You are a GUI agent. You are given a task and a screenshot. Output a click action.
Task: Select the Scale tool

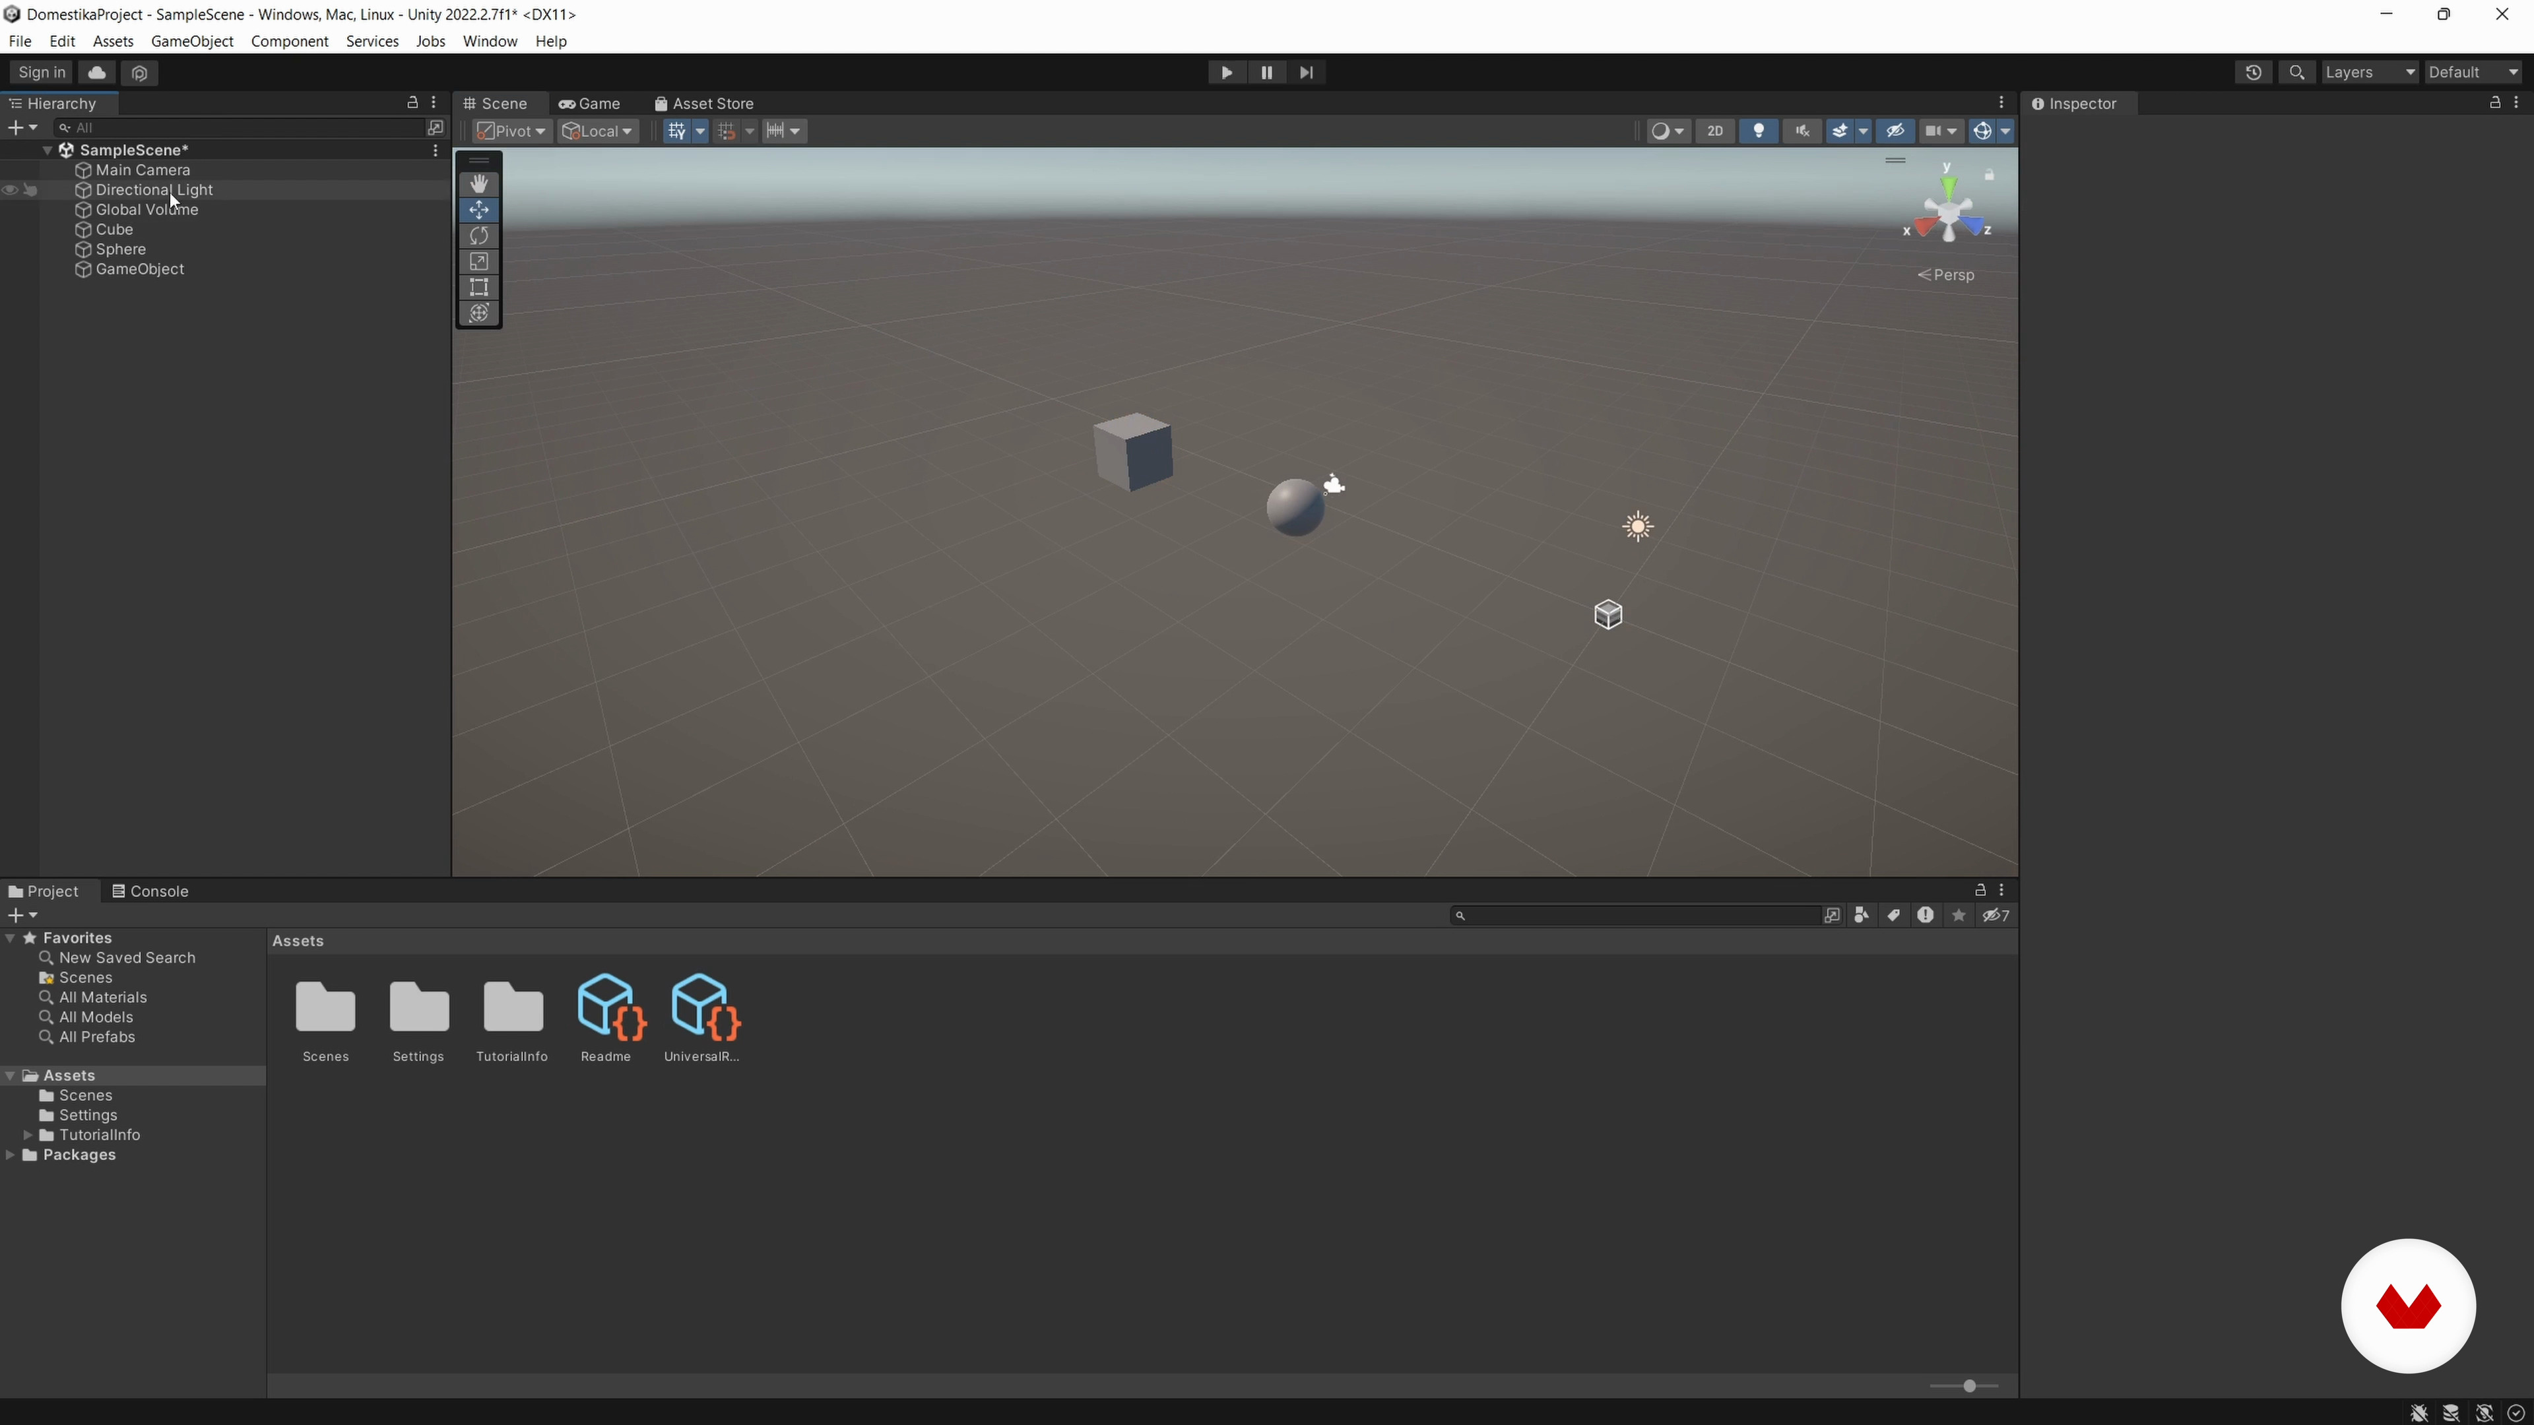pyautogui.click(x=479, y=262)
